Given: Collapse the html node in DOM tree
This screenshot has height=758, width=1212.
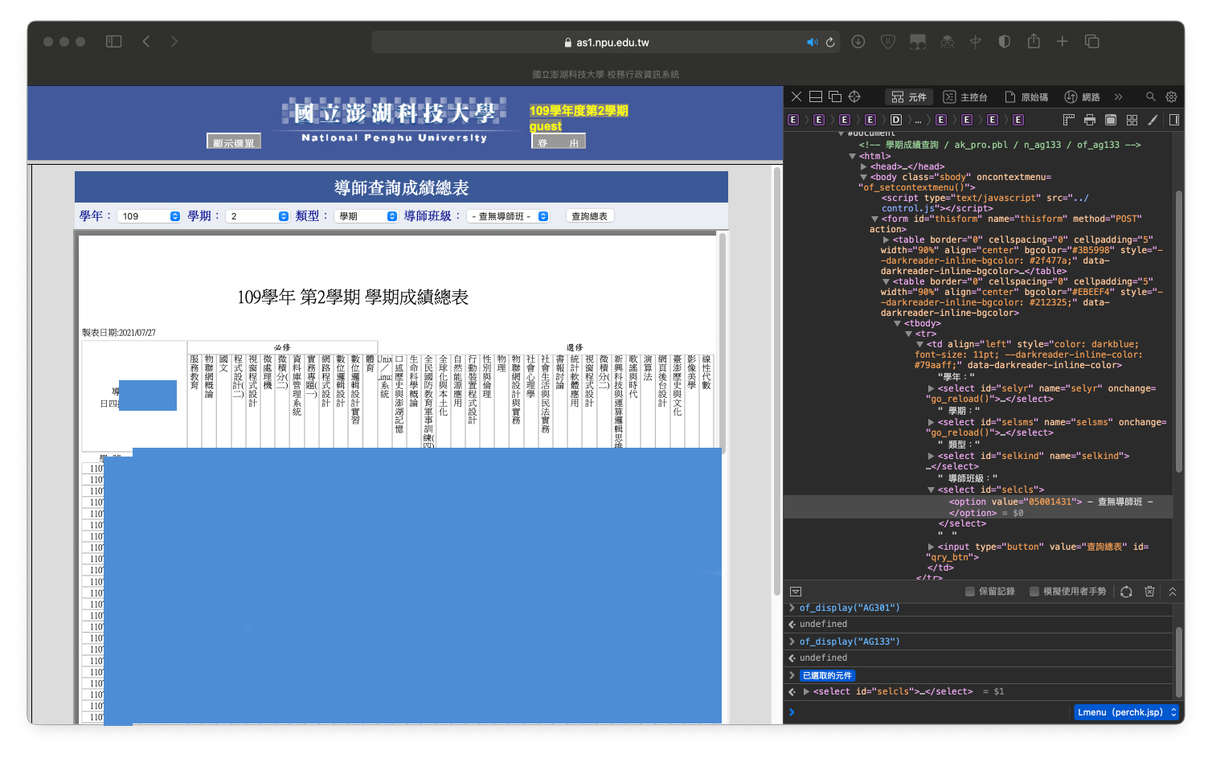Looking at the screenshot, I should pyautogui.click(x=853, y=156).
